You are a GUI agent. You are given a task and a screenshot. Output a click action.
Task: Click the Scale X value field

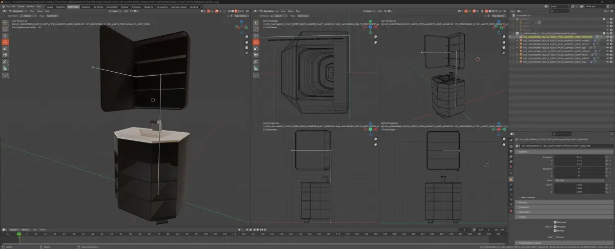point(579,184)
